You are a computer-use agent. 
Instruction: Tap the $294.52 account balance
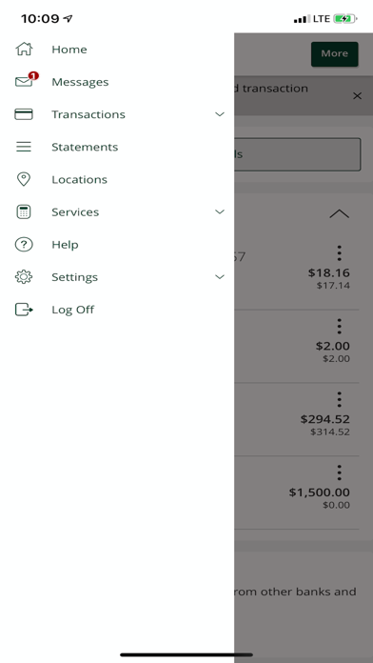click(324, 419)
